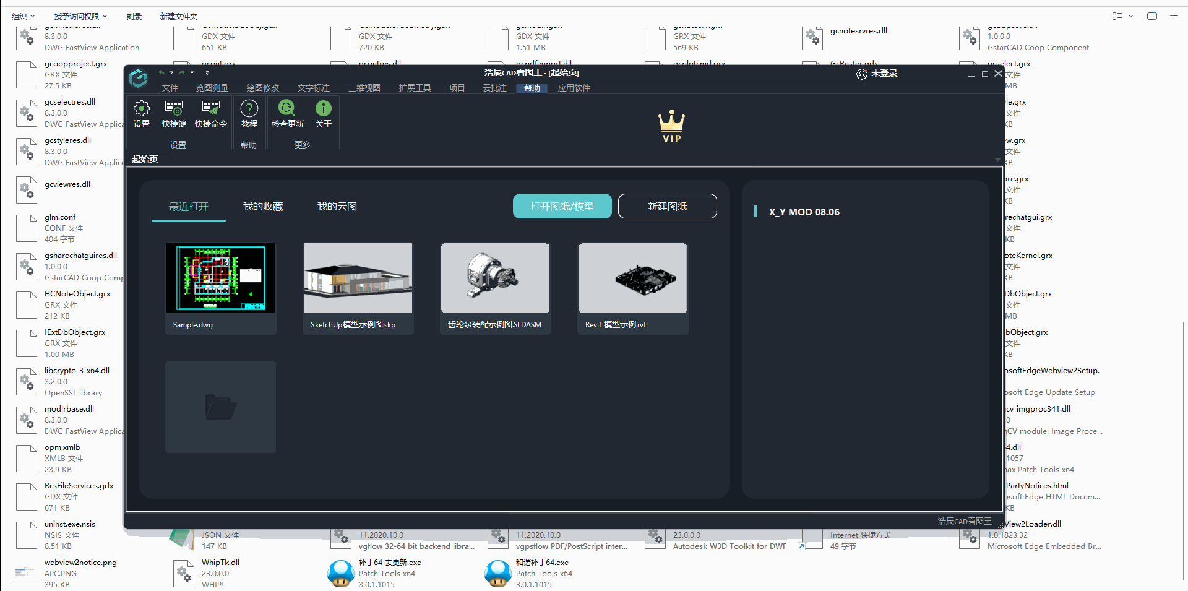Select gcnotesrvres.dll file icon in Explorer
Image resolution: width=1188 pixels, height=591 pixels.
(812, 38)
